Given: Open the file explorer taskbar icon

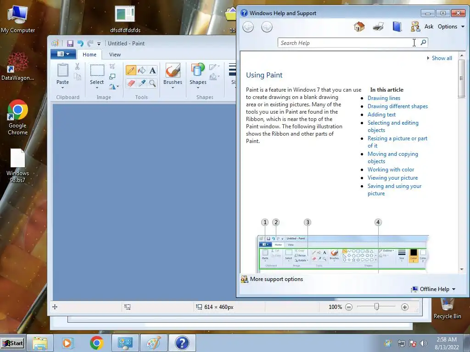Looking at the screenshot, I should coord(40,343).
